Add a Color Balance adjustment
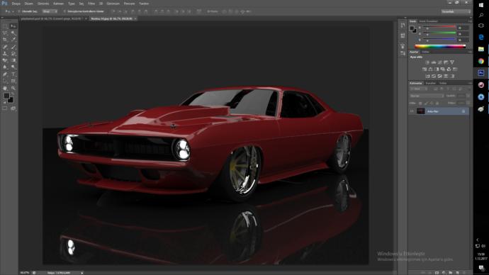This screenshot has height=275, width=489. (431, 69)
